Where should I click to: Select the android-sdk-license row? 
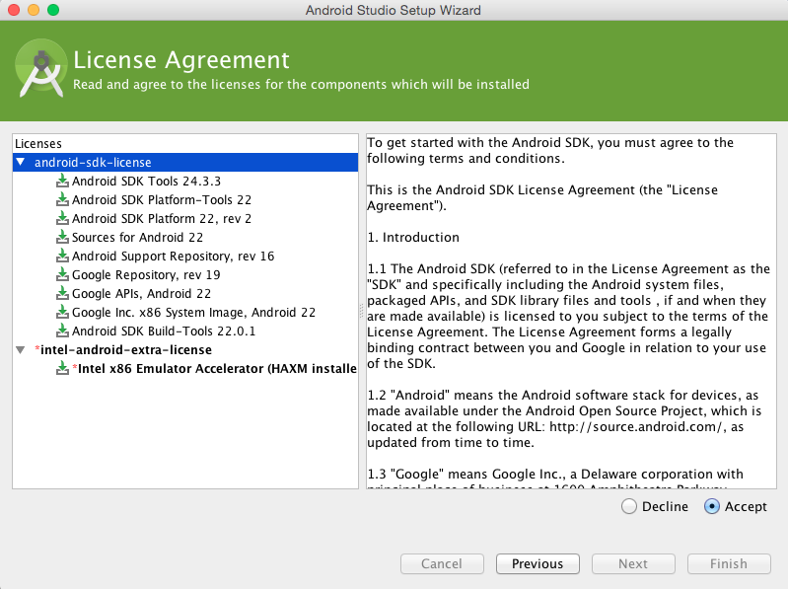point(185,163)
